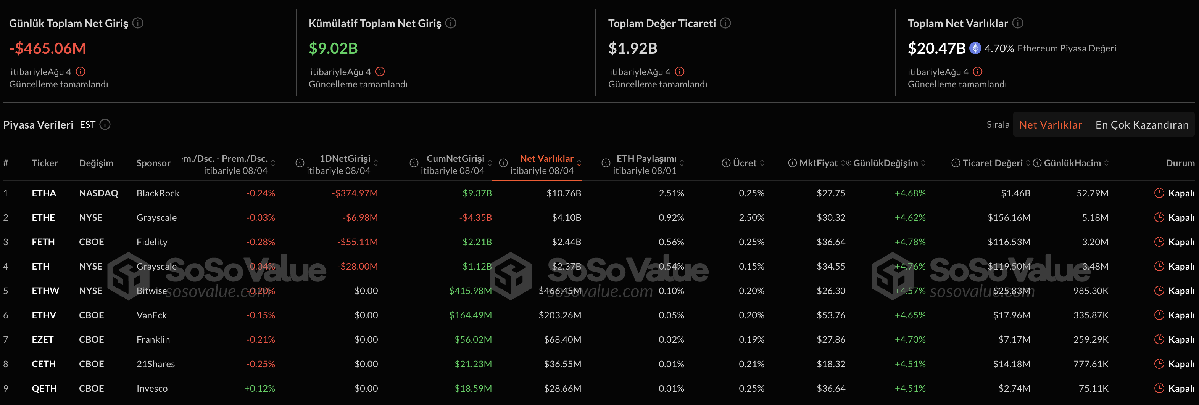Viewport: 1199px width, 405px height.
Task: Click closed-market clock icon in QETH row
Action: 1159,388
